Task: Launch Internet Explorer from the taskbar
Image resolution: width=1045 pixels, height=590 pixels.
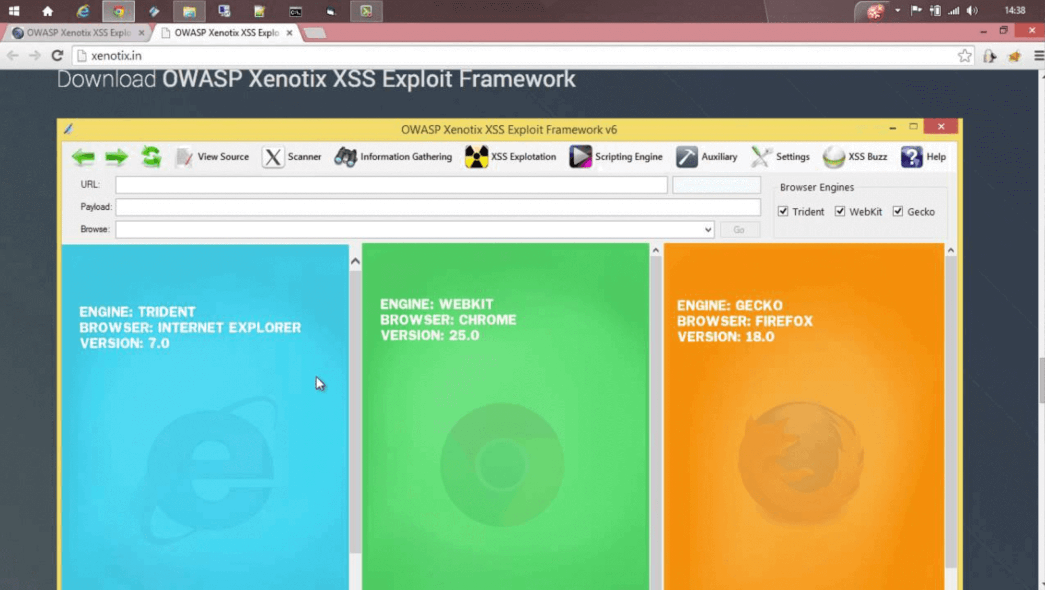Action: [83, 11]
